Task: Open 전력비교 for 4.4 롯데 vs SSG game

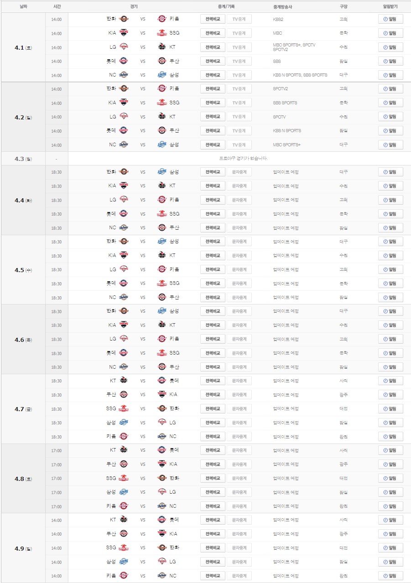Action: 213,214
